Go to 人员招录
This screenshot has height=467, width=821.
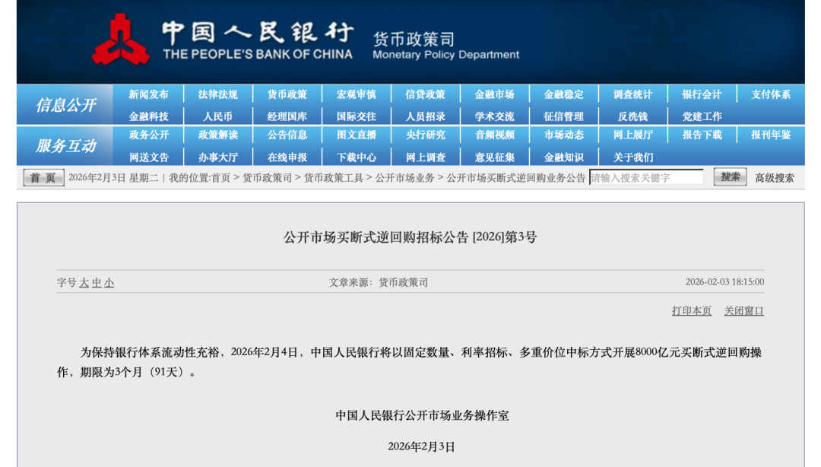point(425,116)
